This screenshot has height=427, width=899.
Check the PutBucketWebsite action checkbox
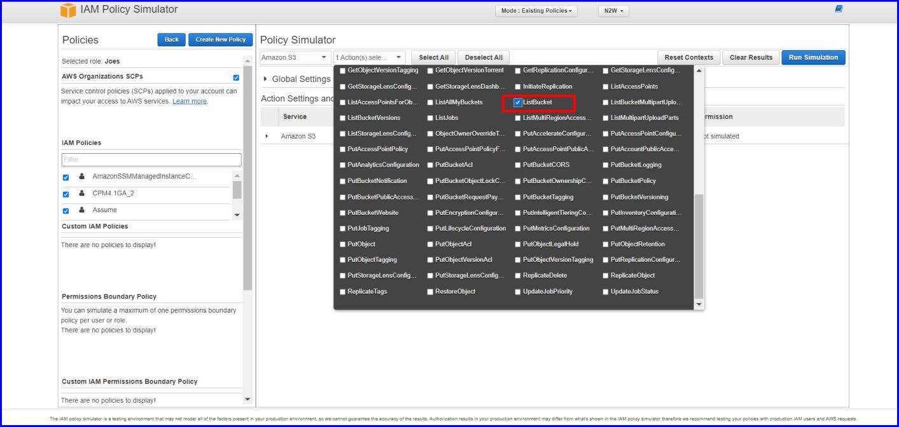tap(343, 213)
